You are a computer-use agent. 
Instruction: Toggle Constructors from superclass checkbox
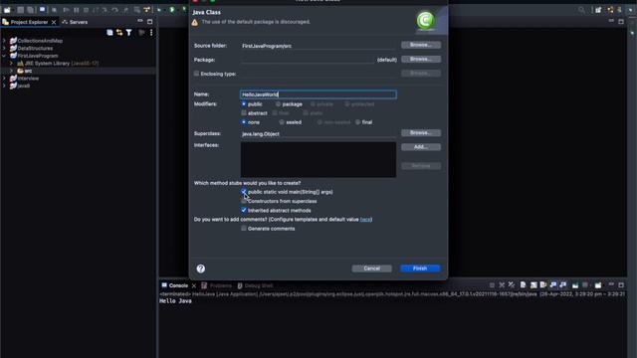pos(244,201)
